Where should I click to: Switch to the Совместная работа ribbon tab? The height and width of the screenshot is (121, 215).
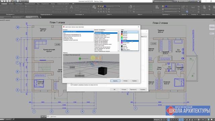(x=63, y=4)
